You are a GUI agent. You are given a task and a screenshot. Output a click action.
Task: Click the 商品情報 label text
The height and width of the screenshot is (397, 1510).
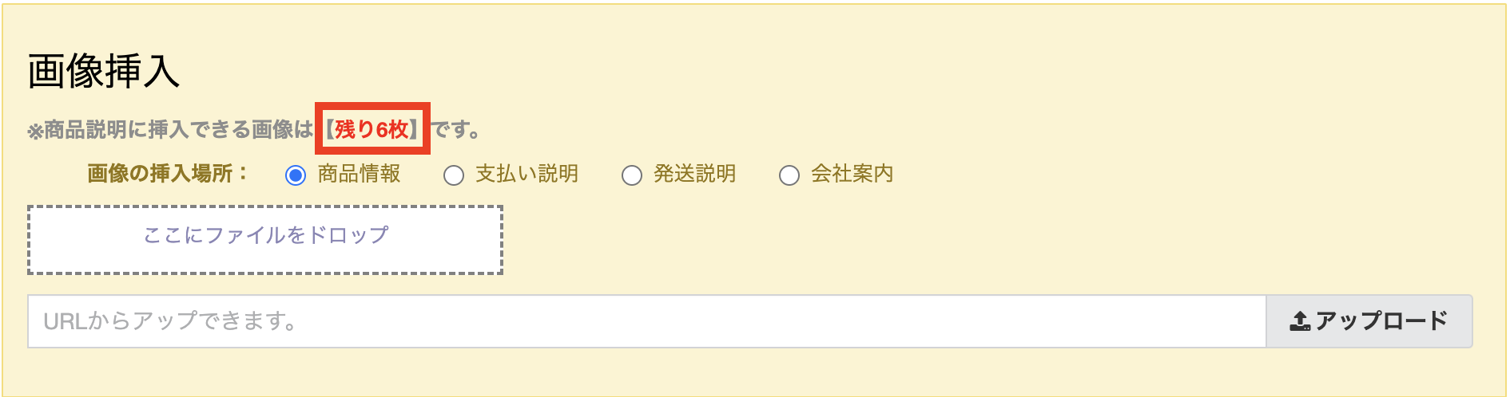(x=359, y=174)
